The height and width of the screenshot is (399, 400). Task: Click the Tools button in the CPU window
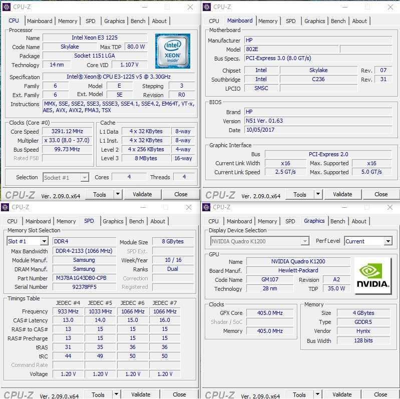click(x=100, y=194)
